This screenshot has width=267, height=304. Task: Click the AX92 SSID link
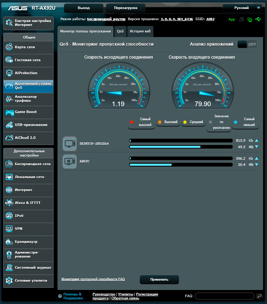point(211,19)
